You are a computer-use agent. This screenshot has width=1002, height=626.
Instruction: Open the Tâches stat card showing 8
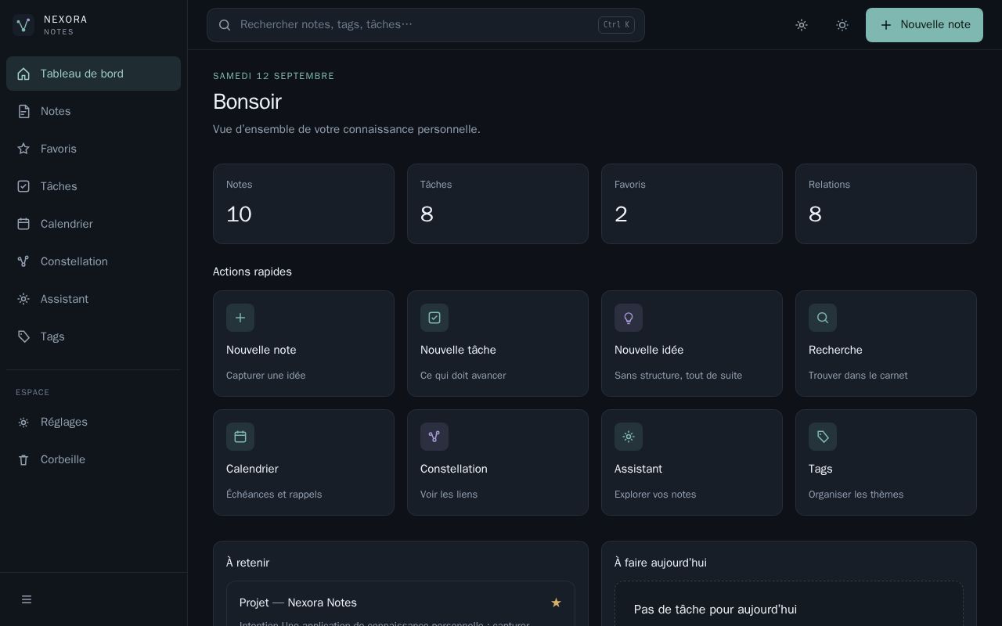pos(498,203)
